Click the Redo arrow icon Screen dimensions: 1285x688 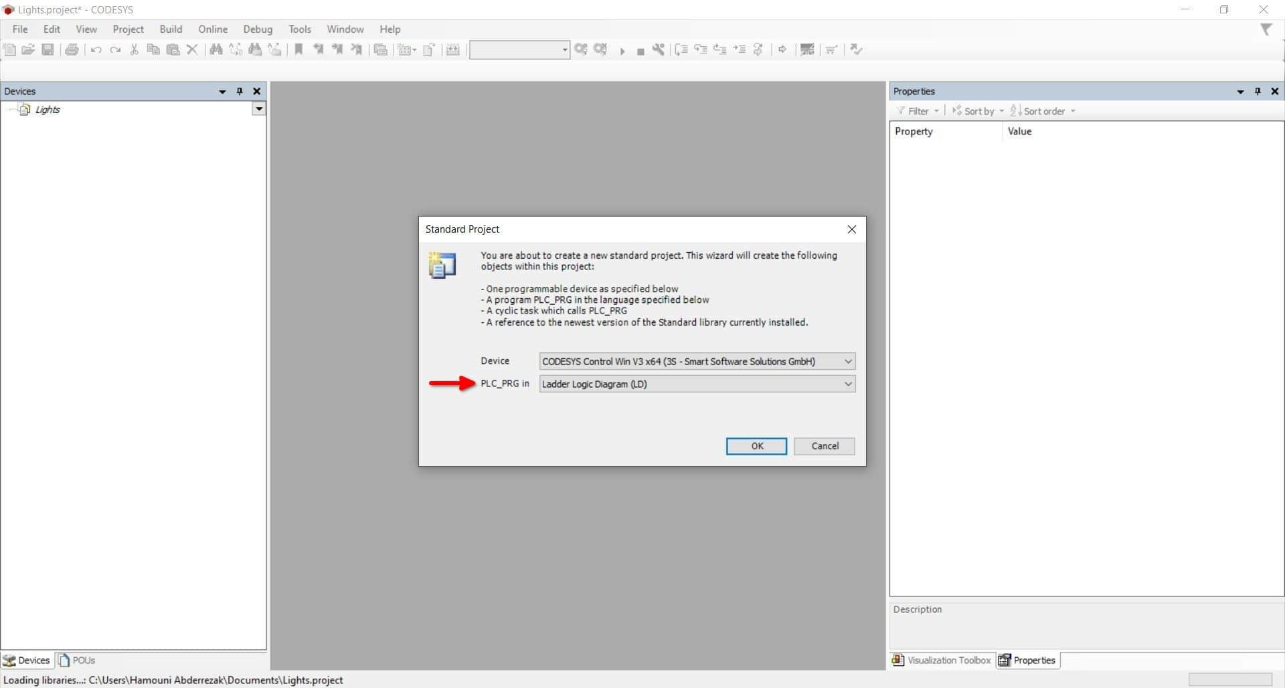pos(115,49)
